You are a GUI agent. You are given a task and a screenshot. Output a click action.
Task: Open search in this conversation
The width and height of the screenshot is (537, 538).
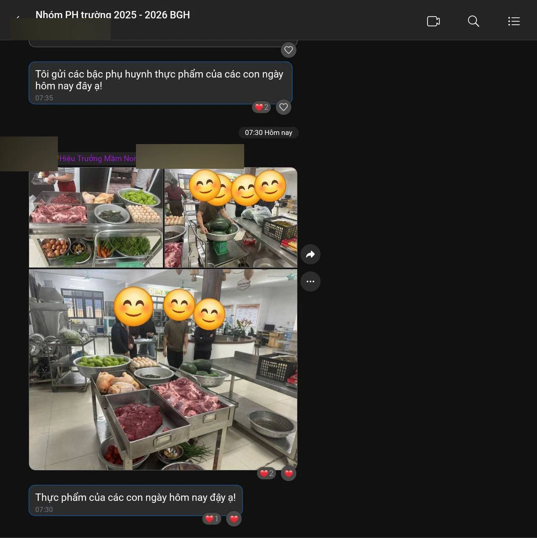pyautogui.click(x=473, y=21)
